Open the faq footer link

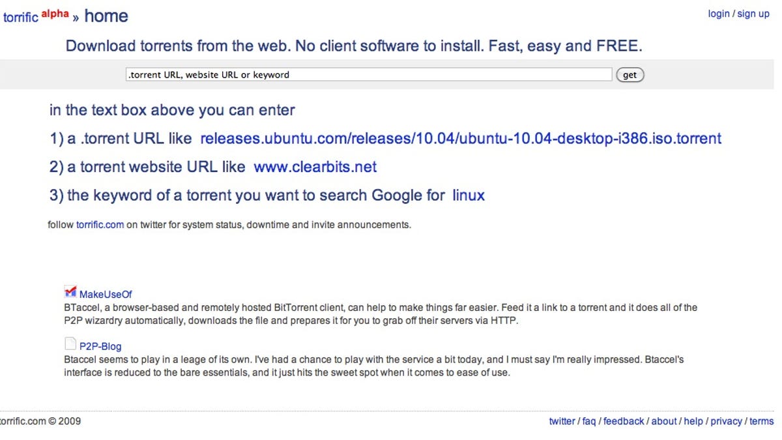589,421
